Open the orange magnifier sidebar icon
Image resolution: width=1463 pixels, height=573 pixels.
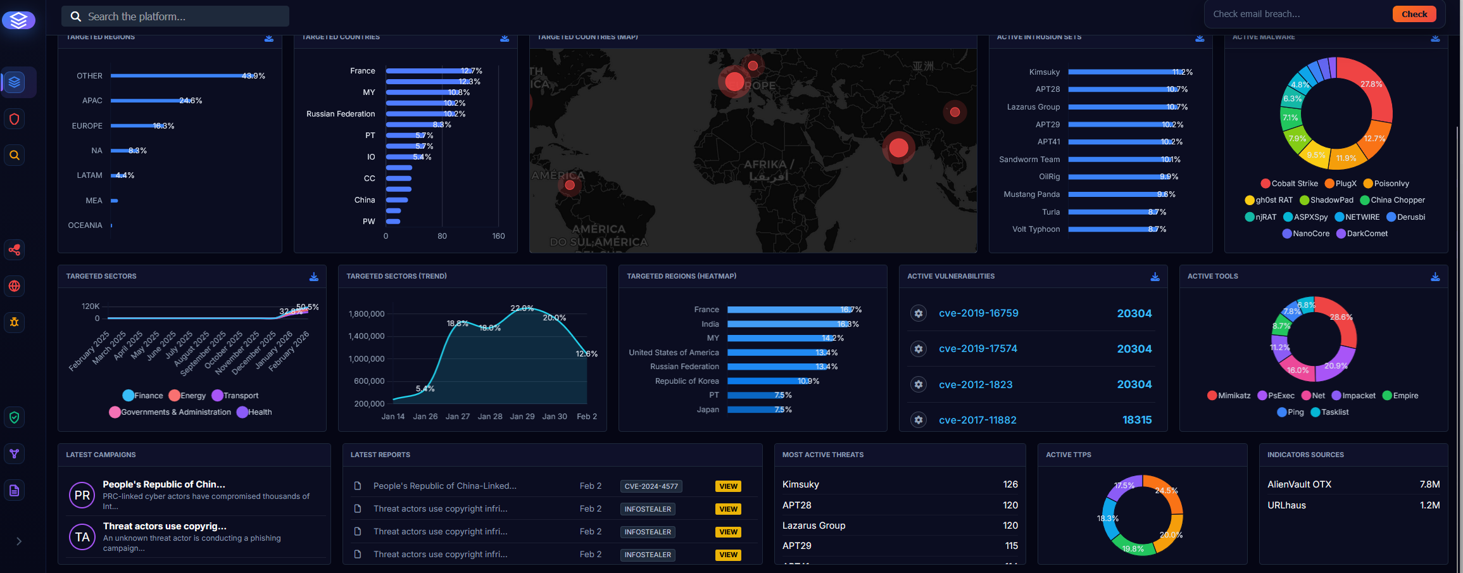(15, 155)
